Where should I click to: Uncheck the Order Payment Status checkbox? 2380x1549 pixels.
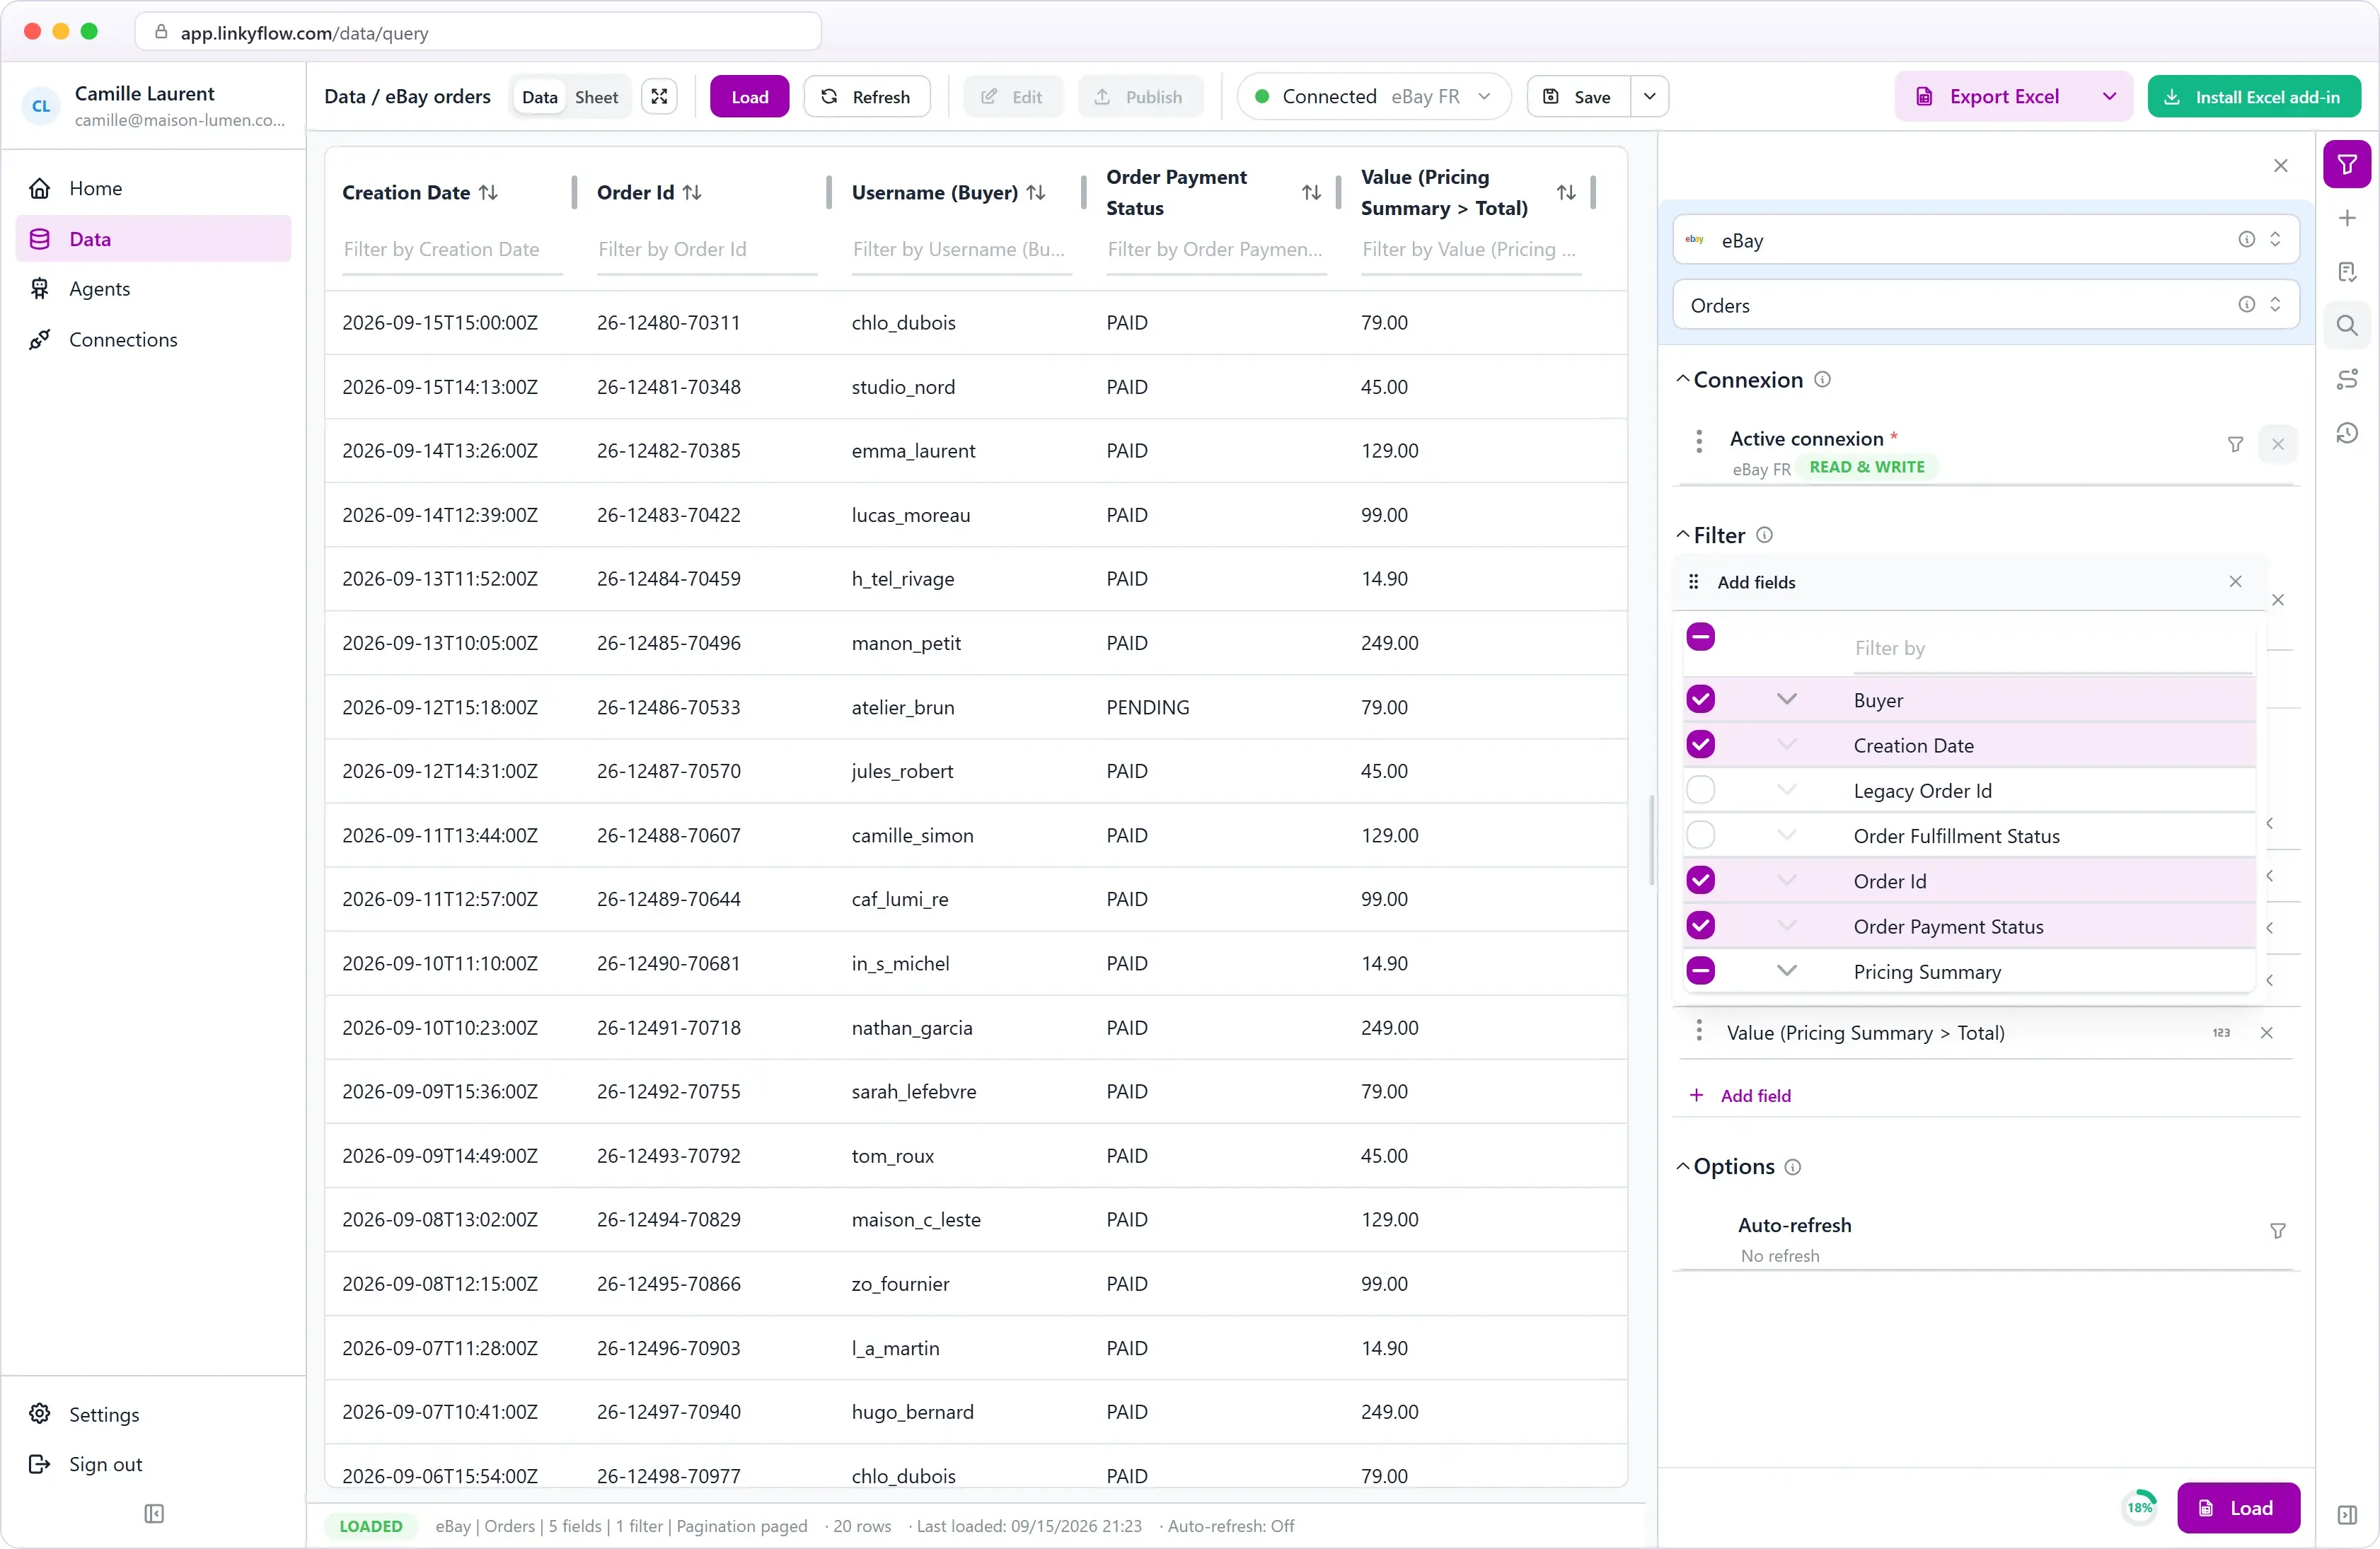click(x=1700, y=926)
